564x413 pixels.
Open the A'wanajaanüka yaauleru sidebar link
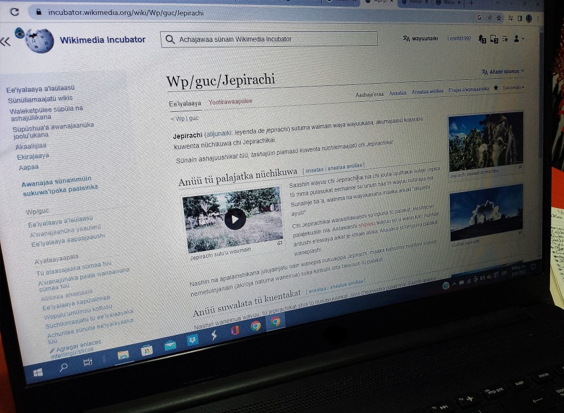[x=65, y=231]
